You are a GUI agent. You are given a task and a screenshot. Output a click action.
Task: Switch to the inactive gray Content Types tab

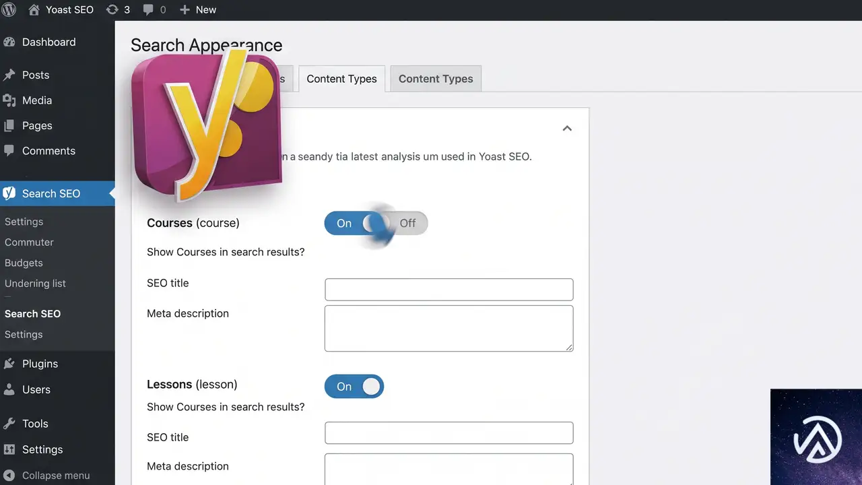pos(436,79)
